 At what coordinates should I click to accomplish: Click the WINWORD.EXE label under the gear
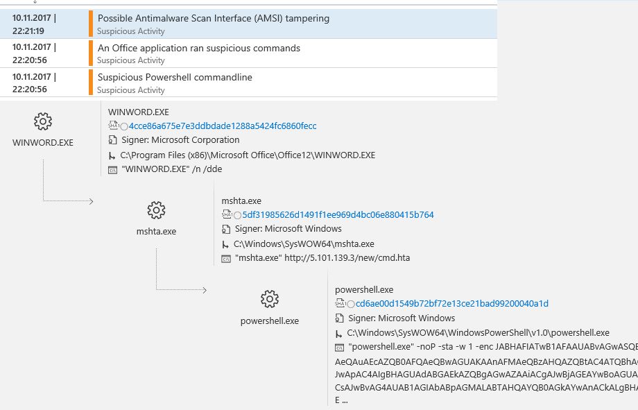[43, 143]
